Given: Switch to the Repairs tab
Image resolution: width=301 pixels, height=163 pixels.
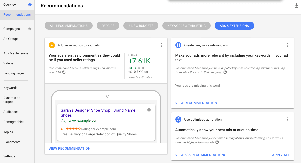Looking at the screenshot, I should pyautogui.click(x=108, y=26).
